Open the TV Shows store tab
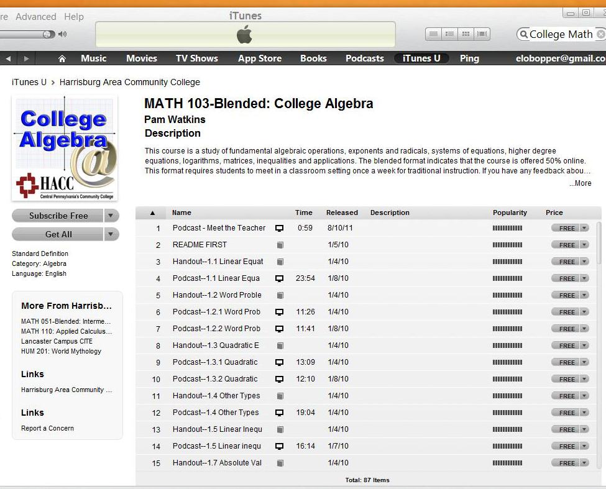This screenshot has height=489, width=606. [x=197, y=58]
